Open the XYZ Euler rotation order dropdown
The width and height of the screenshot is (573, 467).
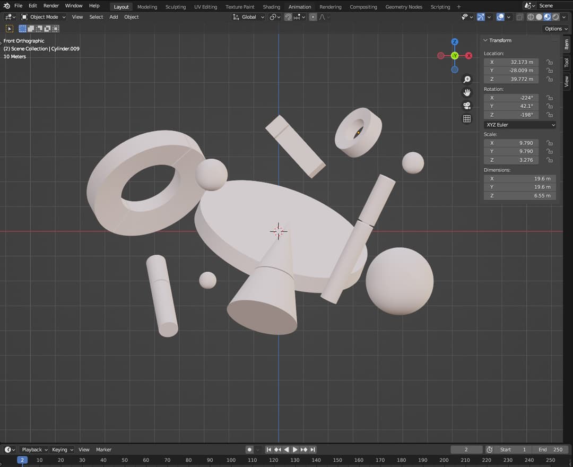pos(519,125)
